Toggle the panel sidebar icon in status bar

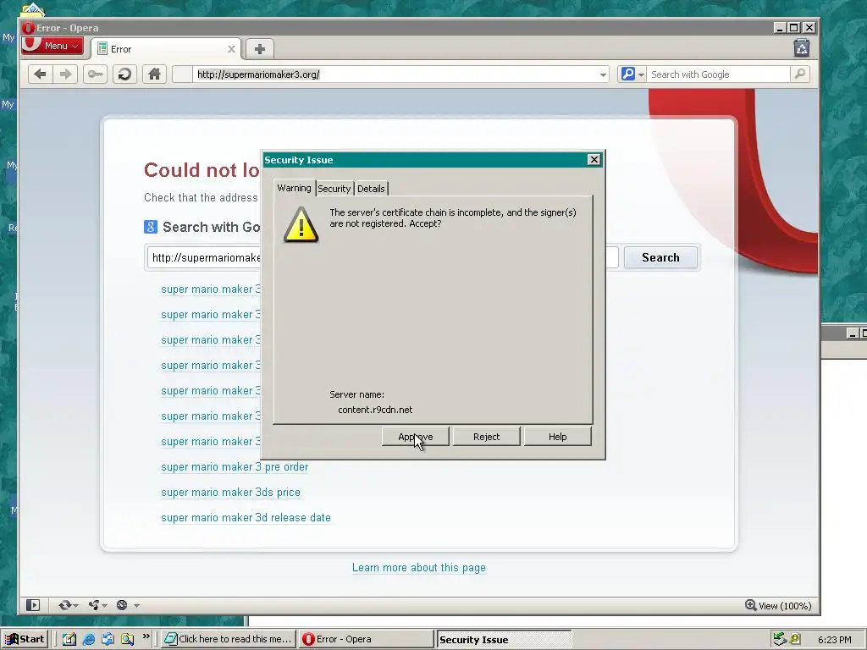point(33,605)
